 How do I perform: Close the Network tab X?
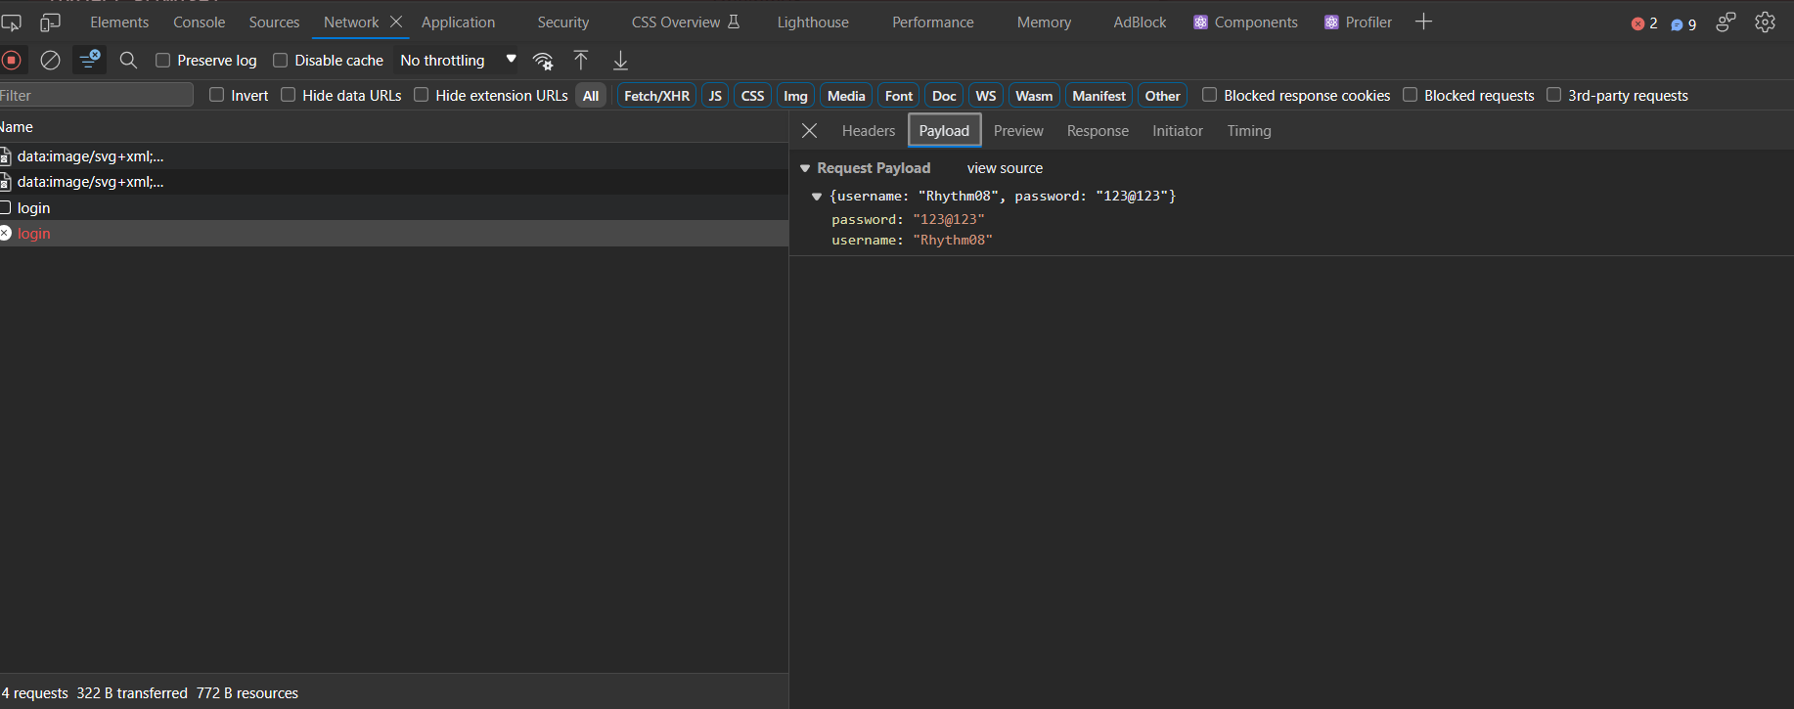coord(396,22)
